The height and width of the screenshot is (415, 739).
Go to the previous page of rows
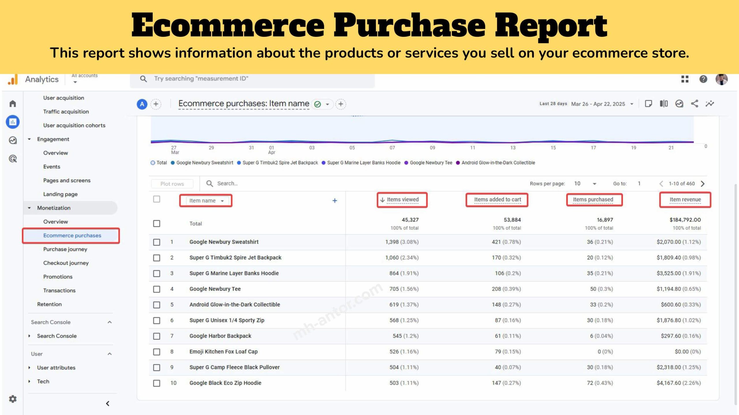(x=661, y=184)
